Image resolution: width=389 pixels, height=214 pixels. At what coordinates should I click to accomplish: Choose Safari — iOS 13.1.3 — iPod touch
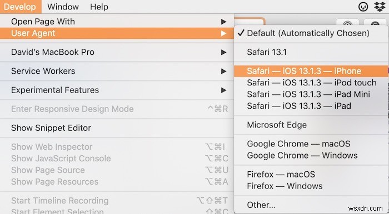pyautogui.click(x=311, y=83)
